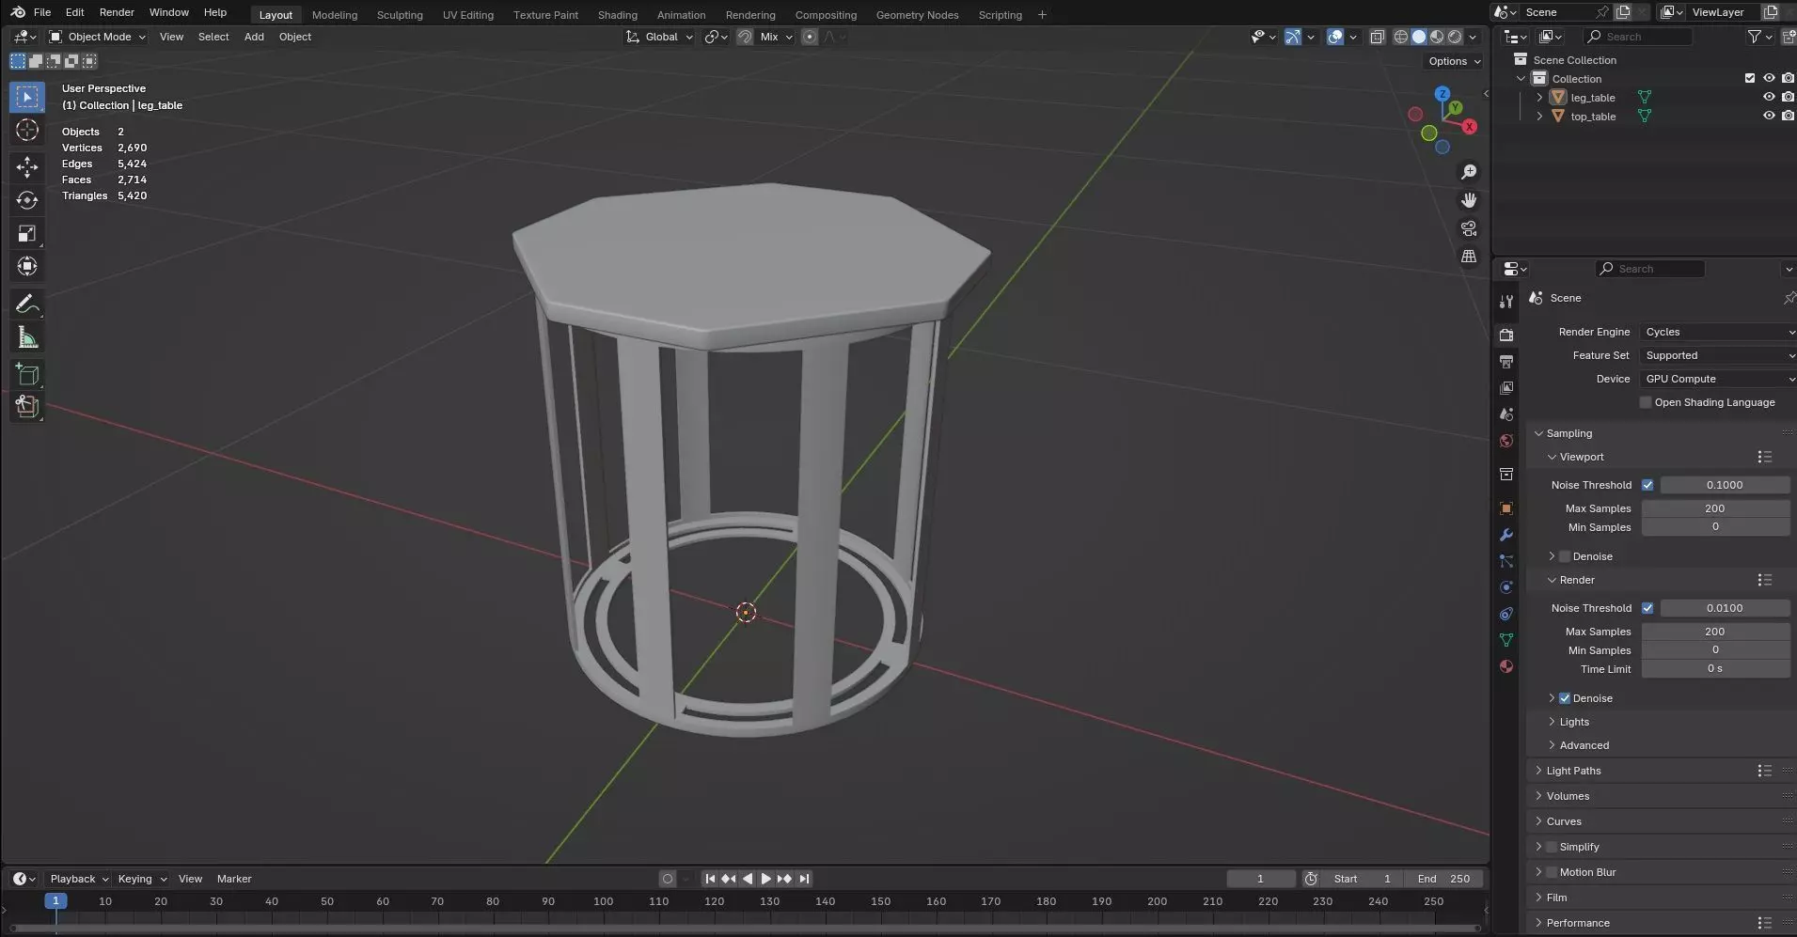Open the Physics properties tab
The image size is (1797, 937).
[x=1506, y=587]
